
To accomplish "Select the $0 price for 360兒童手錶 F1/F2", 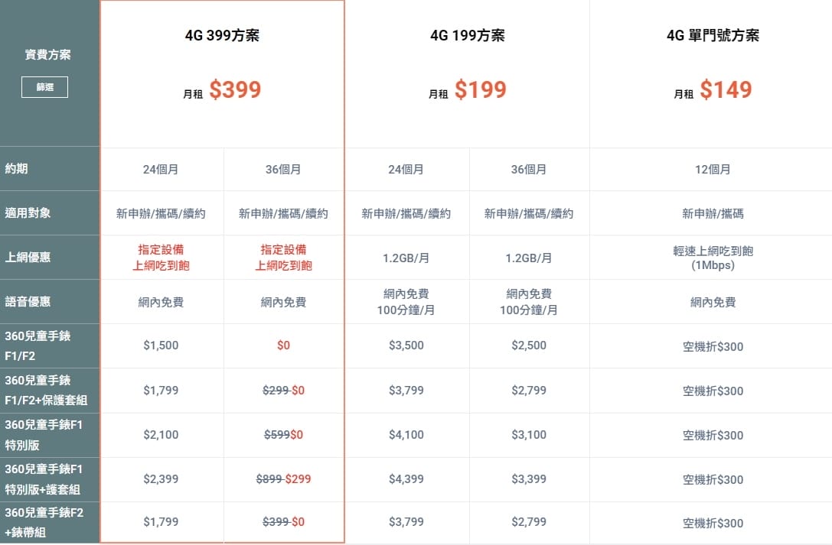I will [x=284, y=345].
